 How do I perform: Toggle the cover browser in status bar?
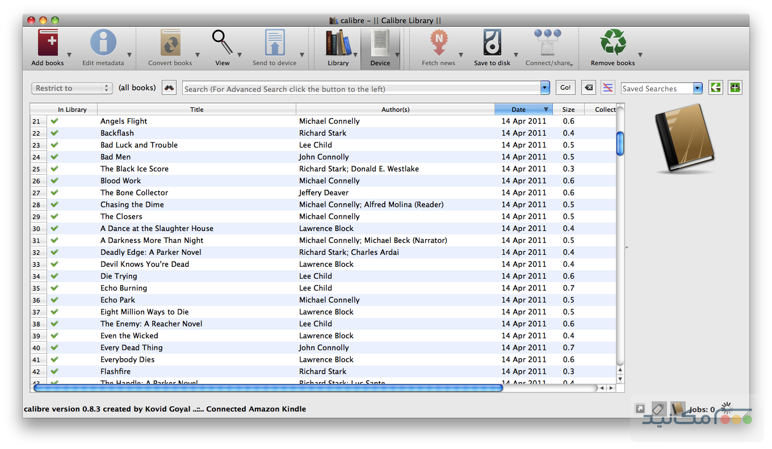pyautogui.click(x=677, y=409)
